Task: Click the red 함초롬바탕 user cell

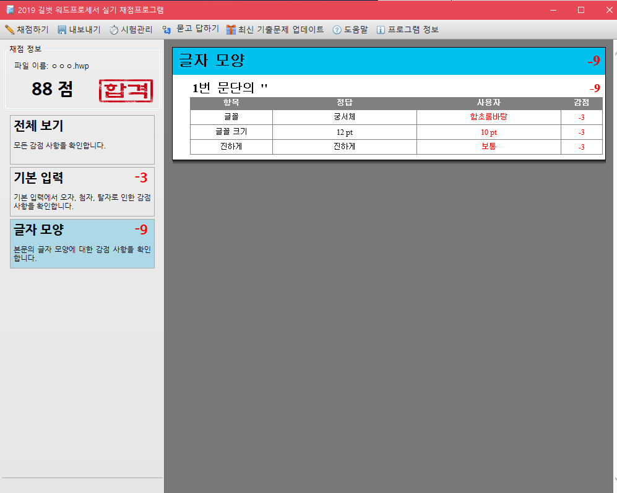Action: pyautogui.click(x=489, y=117)
